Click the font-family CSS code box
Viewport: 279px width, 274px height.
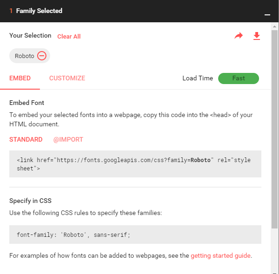(x=135, y=235)
